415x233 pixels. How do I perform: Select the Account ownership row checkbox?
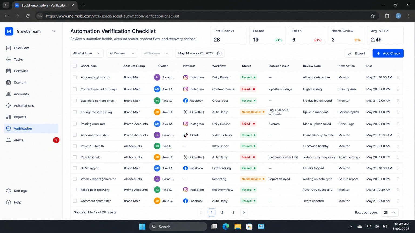point(75,135)
